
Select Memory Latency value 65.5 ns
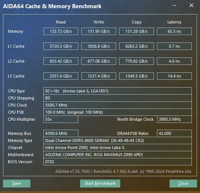pyautogui.click(x=174, y=31)
